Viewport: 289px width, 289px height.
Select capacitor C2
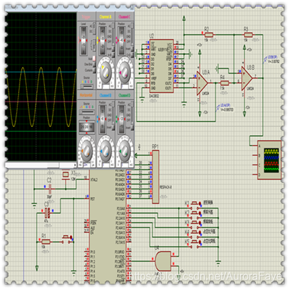pyautogui.click(x=50, y=189)
